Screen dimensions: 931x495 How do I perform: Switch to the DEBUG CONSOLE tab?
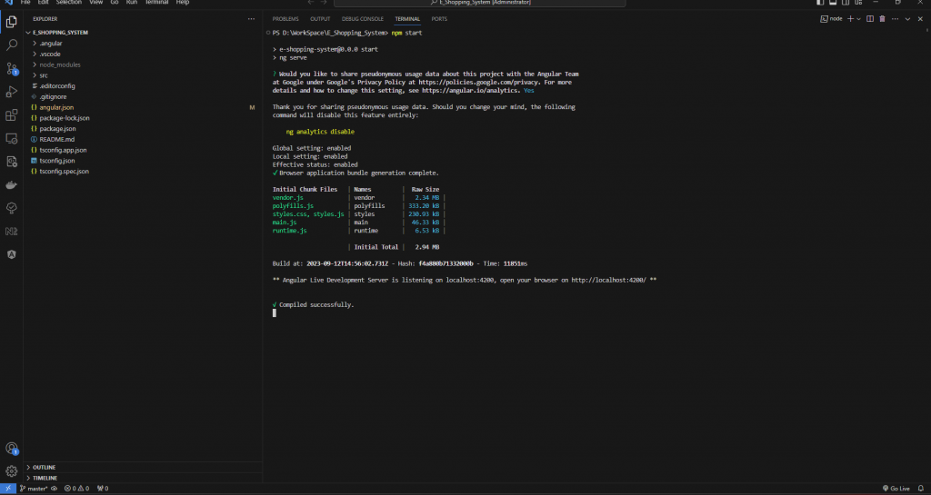click(x=362, y=19)
